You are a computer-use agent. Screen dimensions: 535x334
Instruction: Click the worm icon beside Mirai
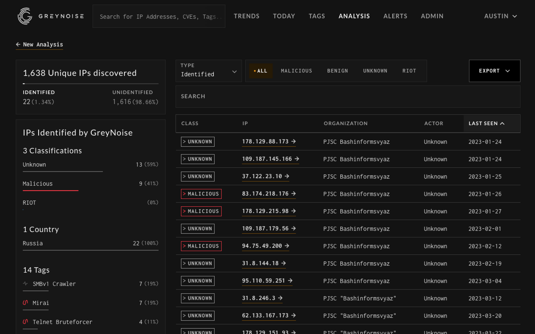25,302
